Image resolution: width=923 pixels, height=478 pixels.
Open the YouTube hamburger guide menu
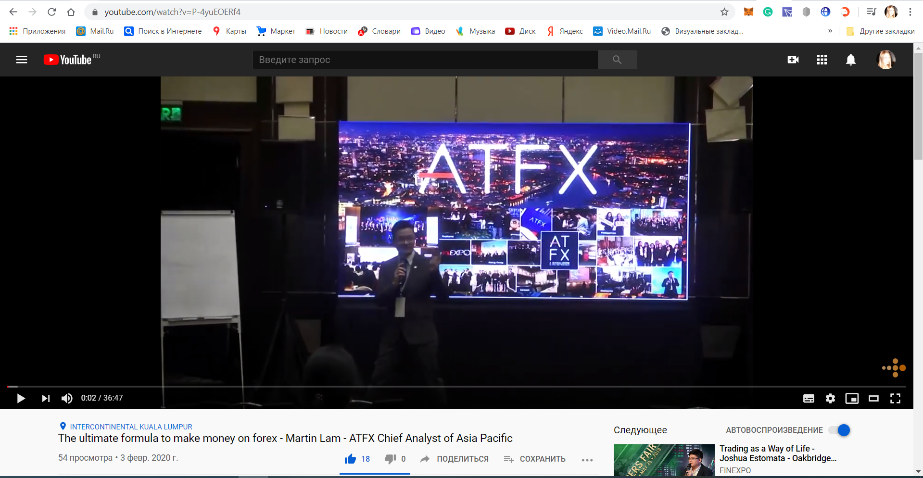[x=22, y=60]
